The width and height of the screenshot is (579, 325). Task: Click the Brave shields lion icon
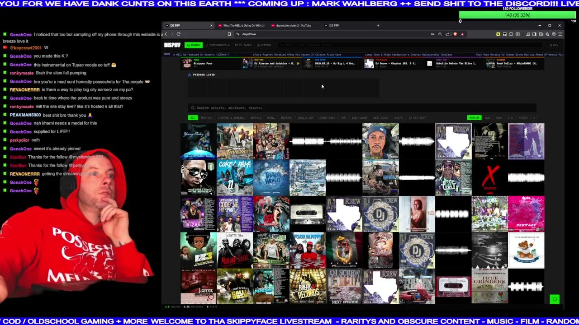tap(455, 34)
